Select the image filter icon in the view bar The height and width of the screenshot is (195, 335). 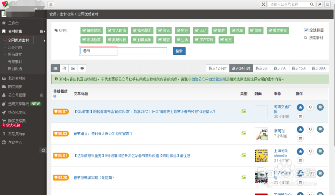73,68
